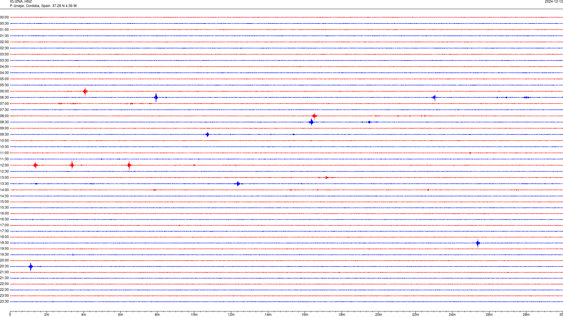Viewport: 563px width, 317px height.
Task: Click the 16:30 row label
Action: [x=4, y=219]
